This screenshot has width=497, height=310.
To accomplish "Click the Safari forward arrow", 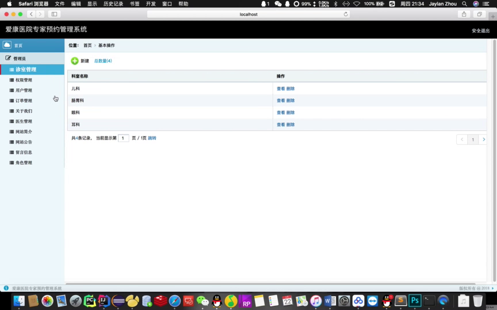I will pos(40,14).
